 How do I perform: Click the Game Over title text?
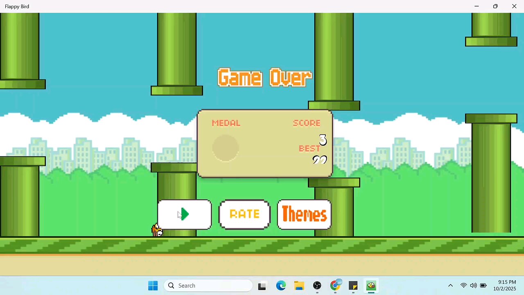coord(264,78)
